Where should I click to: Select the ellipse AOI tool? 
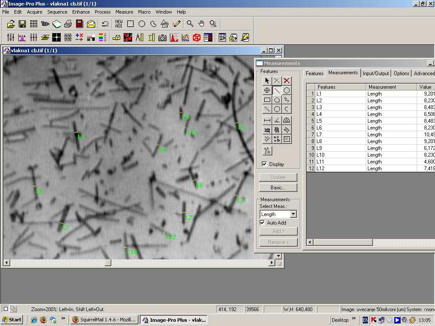pos(142,24)
